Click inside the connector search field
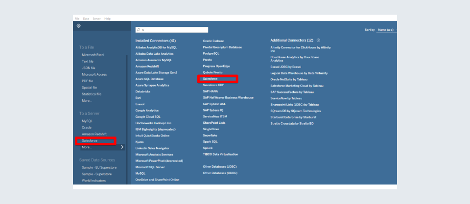 (x=174, y=30)
